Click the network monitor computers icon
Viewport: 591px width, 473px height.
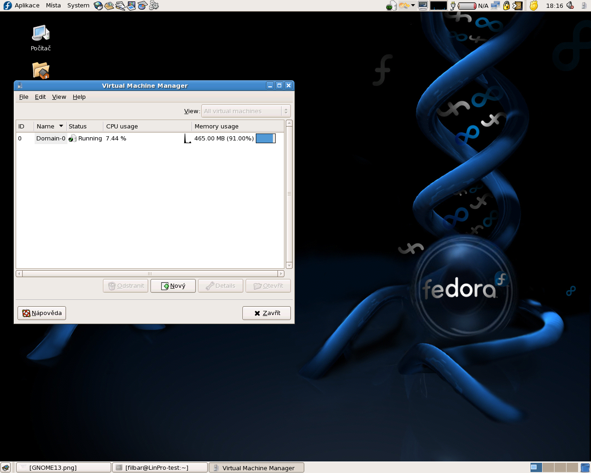click(495, 6)
